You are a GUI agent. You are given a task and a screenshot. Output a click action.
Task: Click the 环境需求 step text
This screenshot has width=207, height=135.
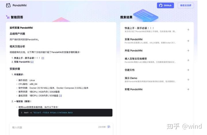[x=19, y=74]
